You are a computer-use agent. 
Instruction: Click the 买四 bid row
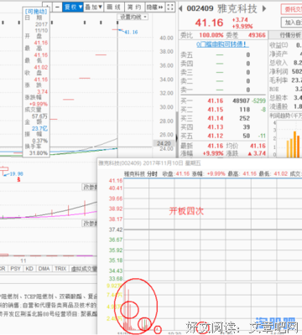click(222, 127)
